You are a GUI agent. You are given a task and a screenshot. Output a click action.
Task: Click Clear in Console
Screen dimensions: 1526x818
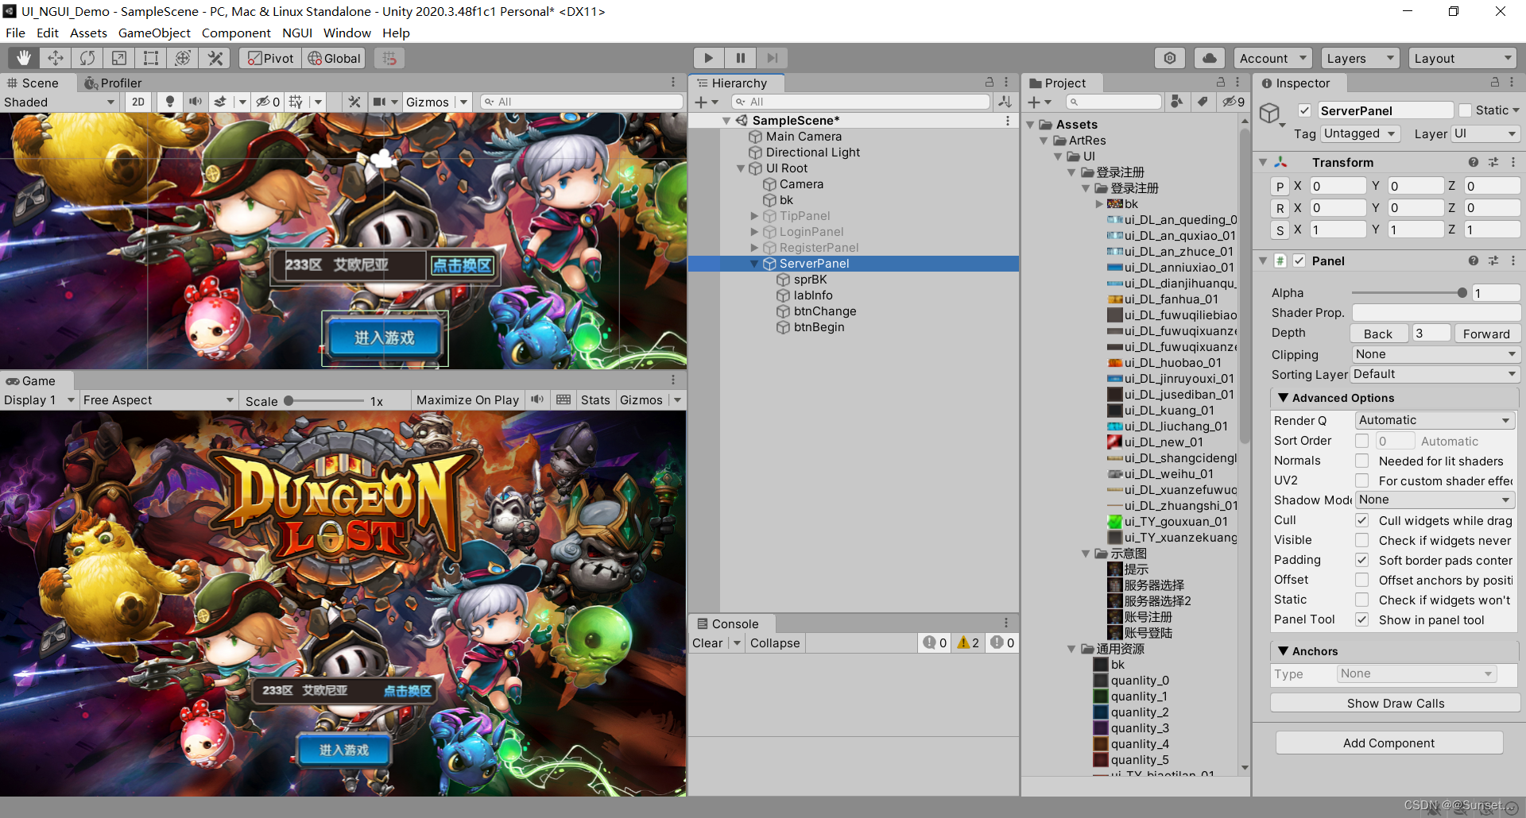(x=707, y=642)
